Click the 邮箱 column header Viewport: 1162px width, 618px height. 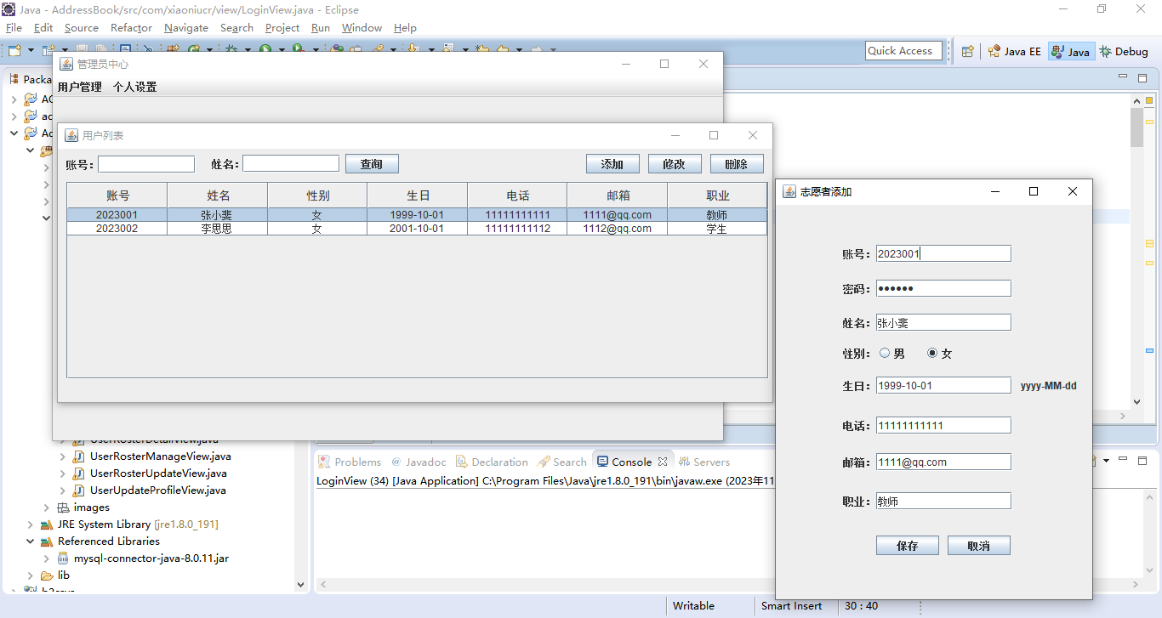point(618,196)
